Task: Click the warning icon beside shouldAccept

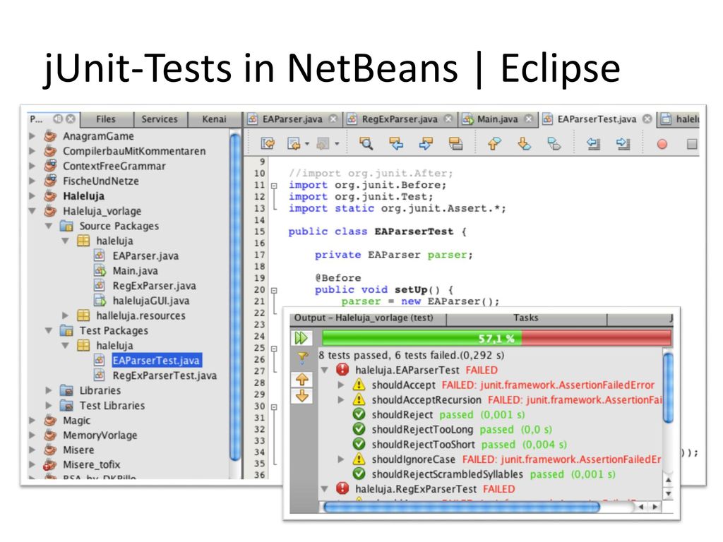Action: [x=359, y=385]
